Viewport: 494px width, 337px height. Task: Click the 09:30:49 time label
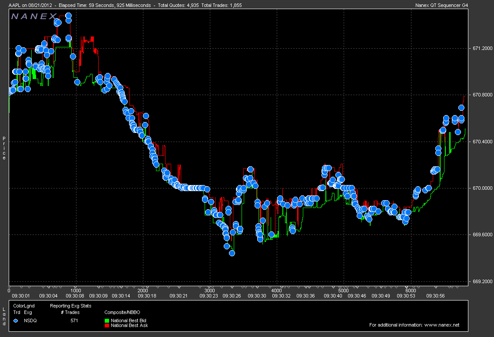tap(381, 296)
